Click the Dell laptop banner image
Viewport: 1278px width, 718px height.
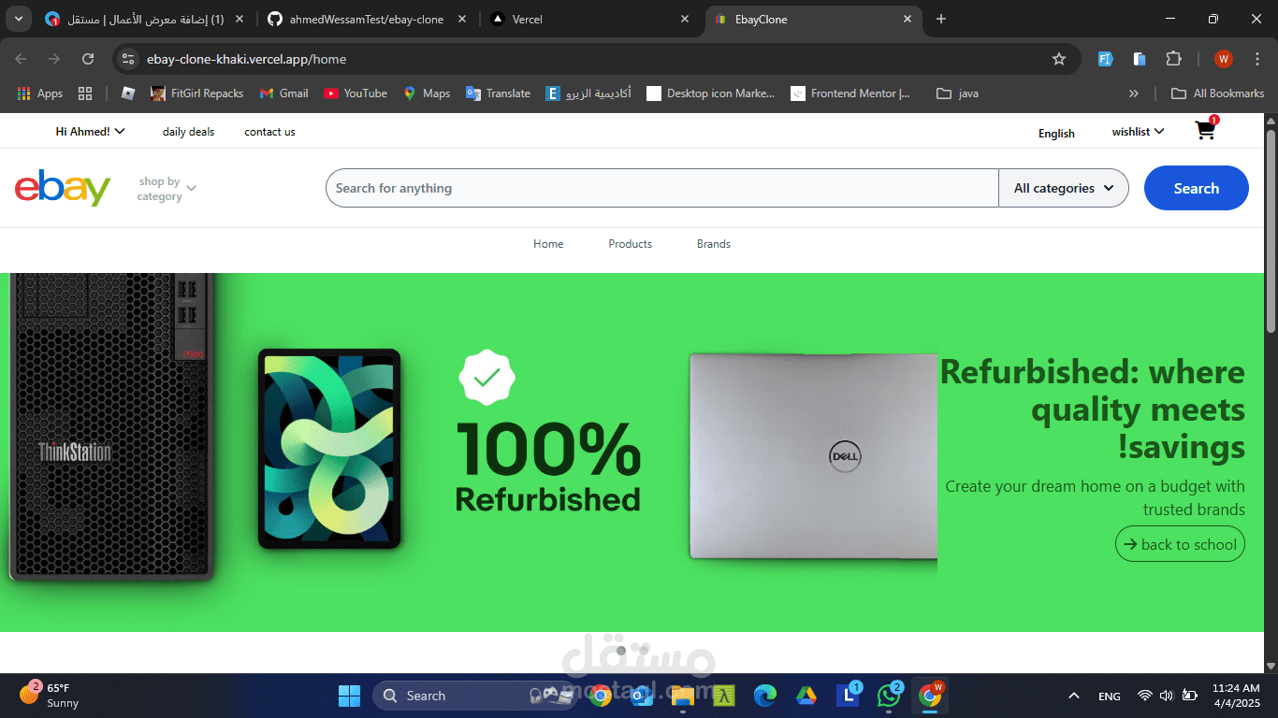(813, 456)
